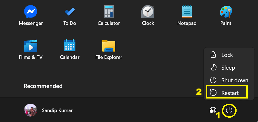Click the Power button icon
Screen dimensions: 258x122
229,111
